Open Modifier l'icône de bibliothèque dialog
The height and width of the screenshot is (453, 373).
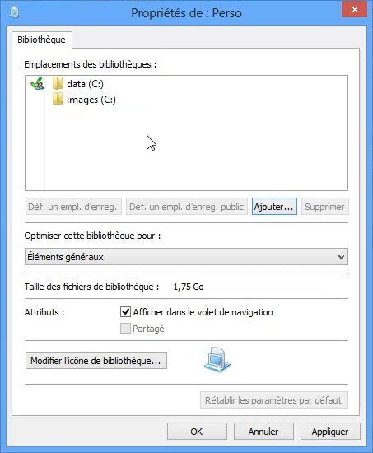tap(96, 360)
